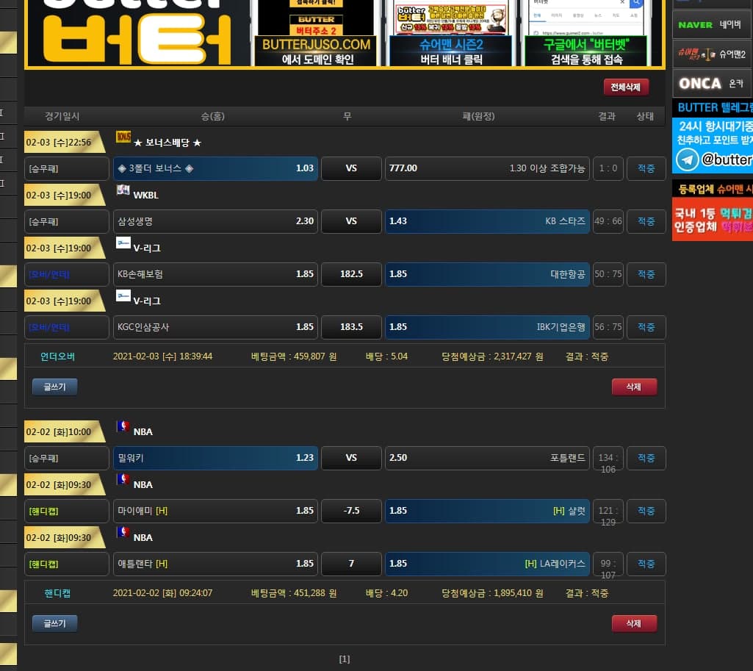Open the 슈어맨 시즌2 banner

[451, 33]
